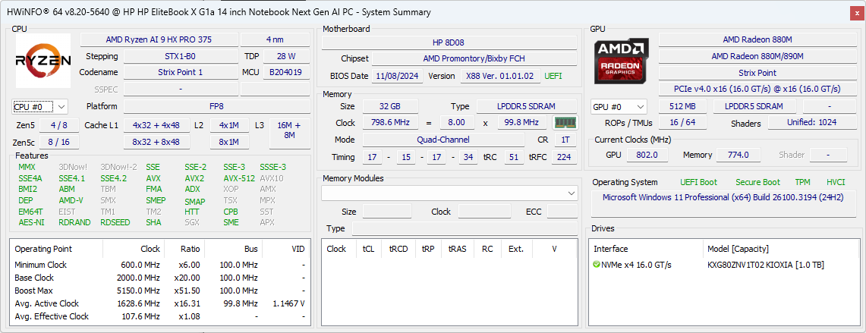Click the Secure Boot status label
The width and height of the screenshot is (866, 333).
757,182
